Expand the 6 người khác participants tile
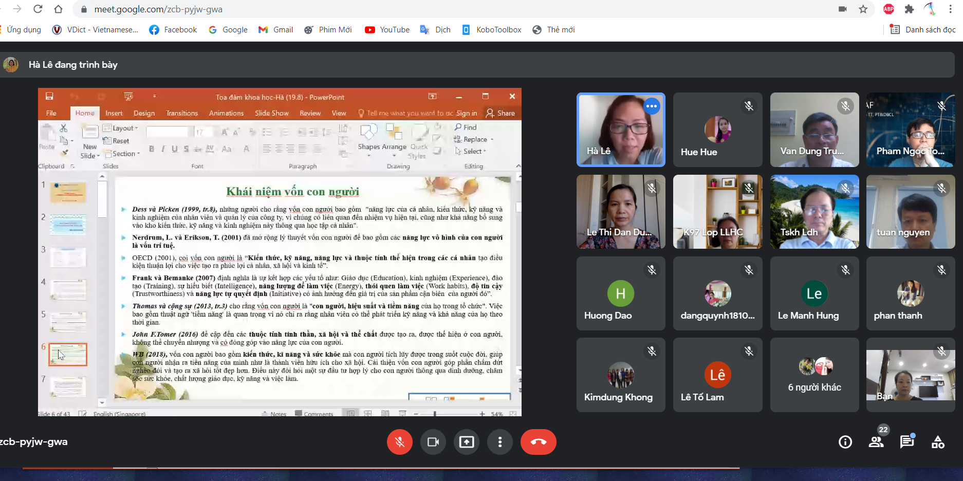 (x=814, y=375)
